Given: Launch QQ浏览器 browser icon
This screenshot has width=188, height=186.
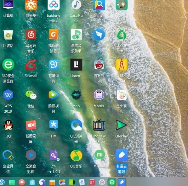Looking at the screenshot, I should 77,125.
